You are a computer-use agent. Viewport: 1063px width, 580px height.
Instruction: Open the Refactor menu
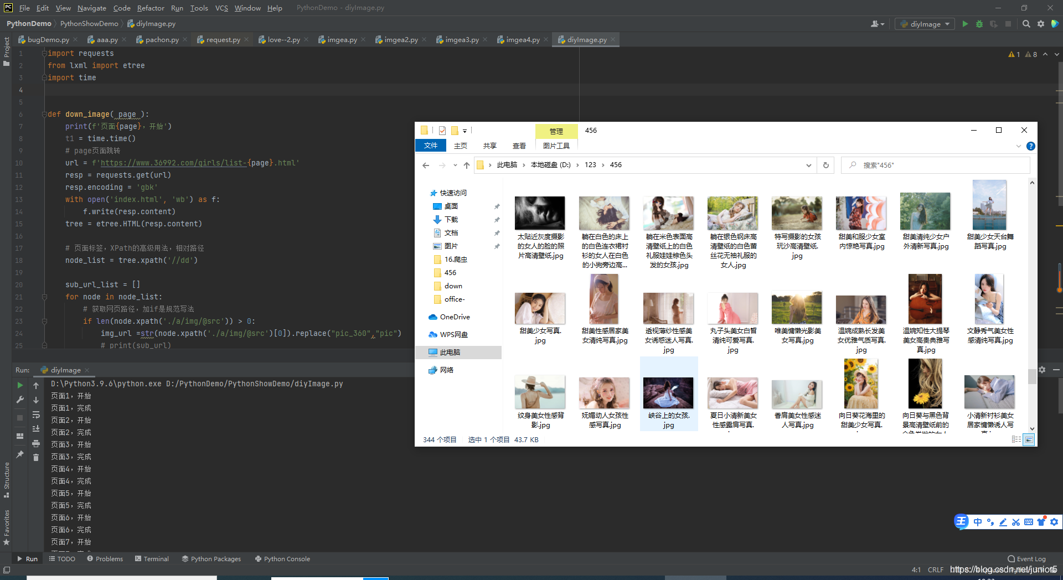pos(151,8)
